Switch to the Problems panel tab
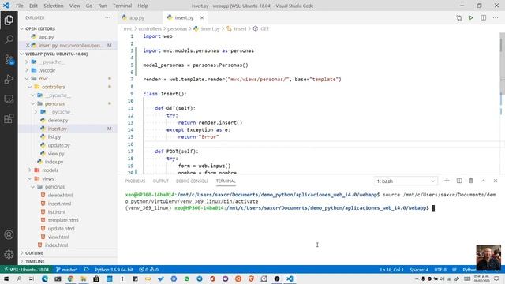 (135, 181)
